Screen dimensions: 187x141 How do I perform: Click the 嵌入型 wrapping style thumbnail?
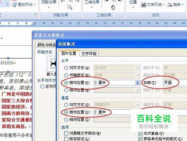click(52, 64)
